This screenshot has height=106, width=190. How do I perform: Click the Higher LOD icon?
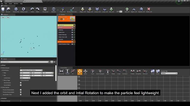[x=134, y=9]
